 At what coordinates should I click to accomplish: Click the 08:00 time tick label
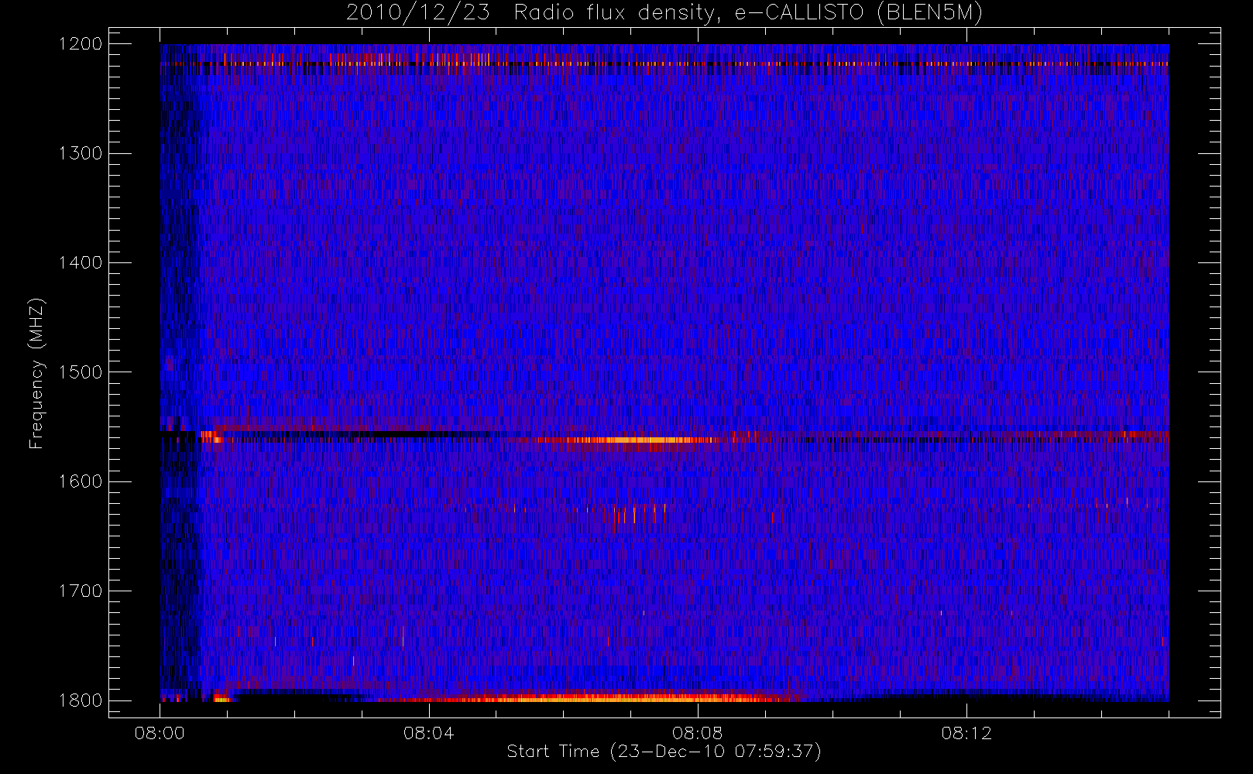click(160, 733)
